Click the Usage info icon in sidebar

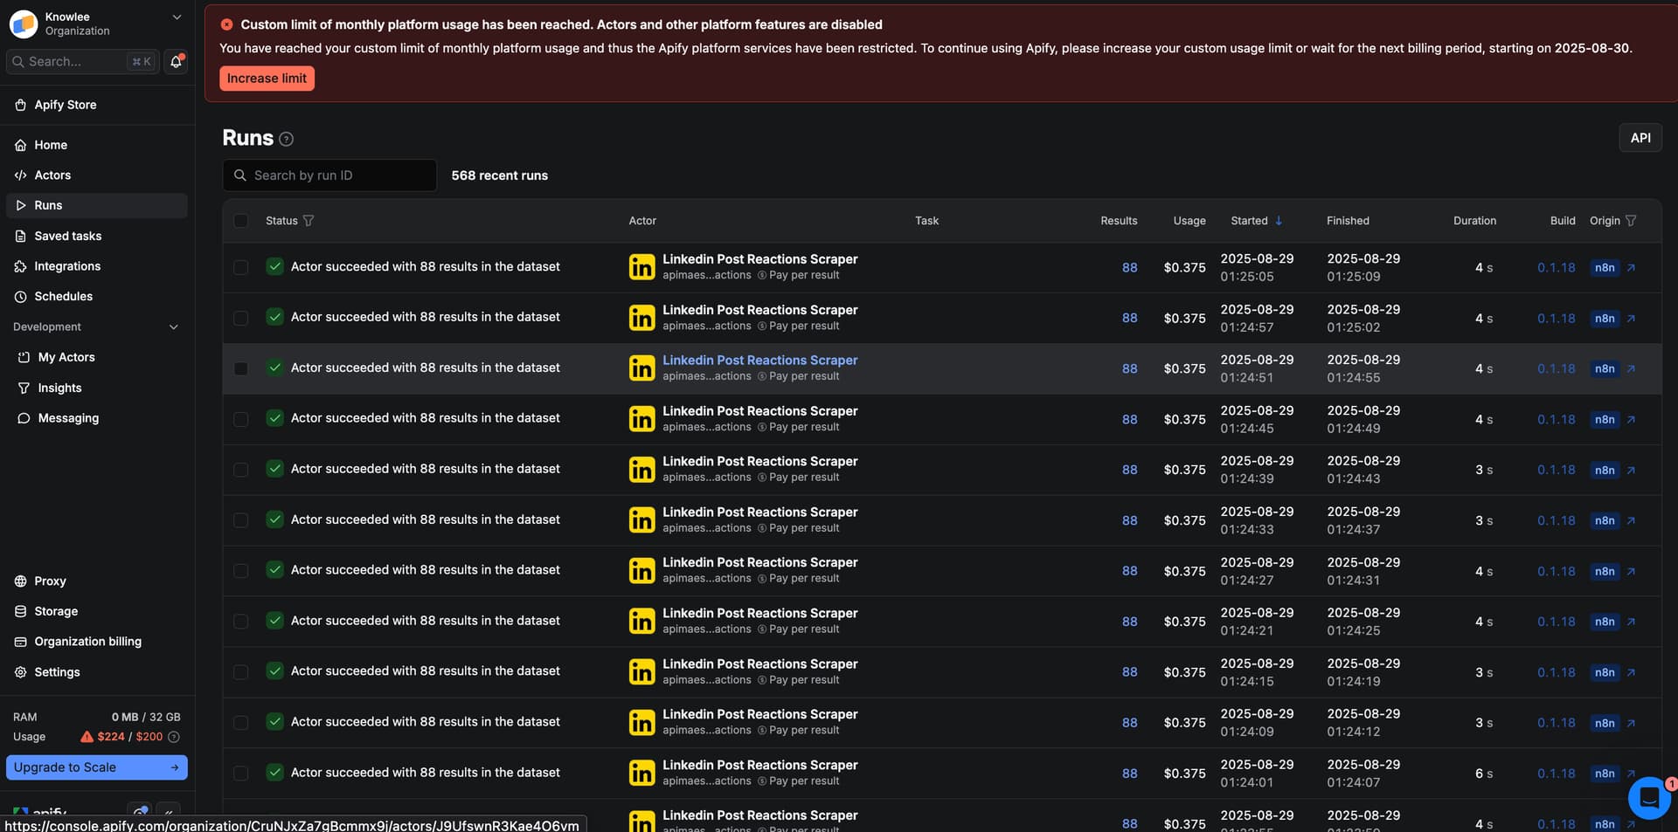[174, 737]
